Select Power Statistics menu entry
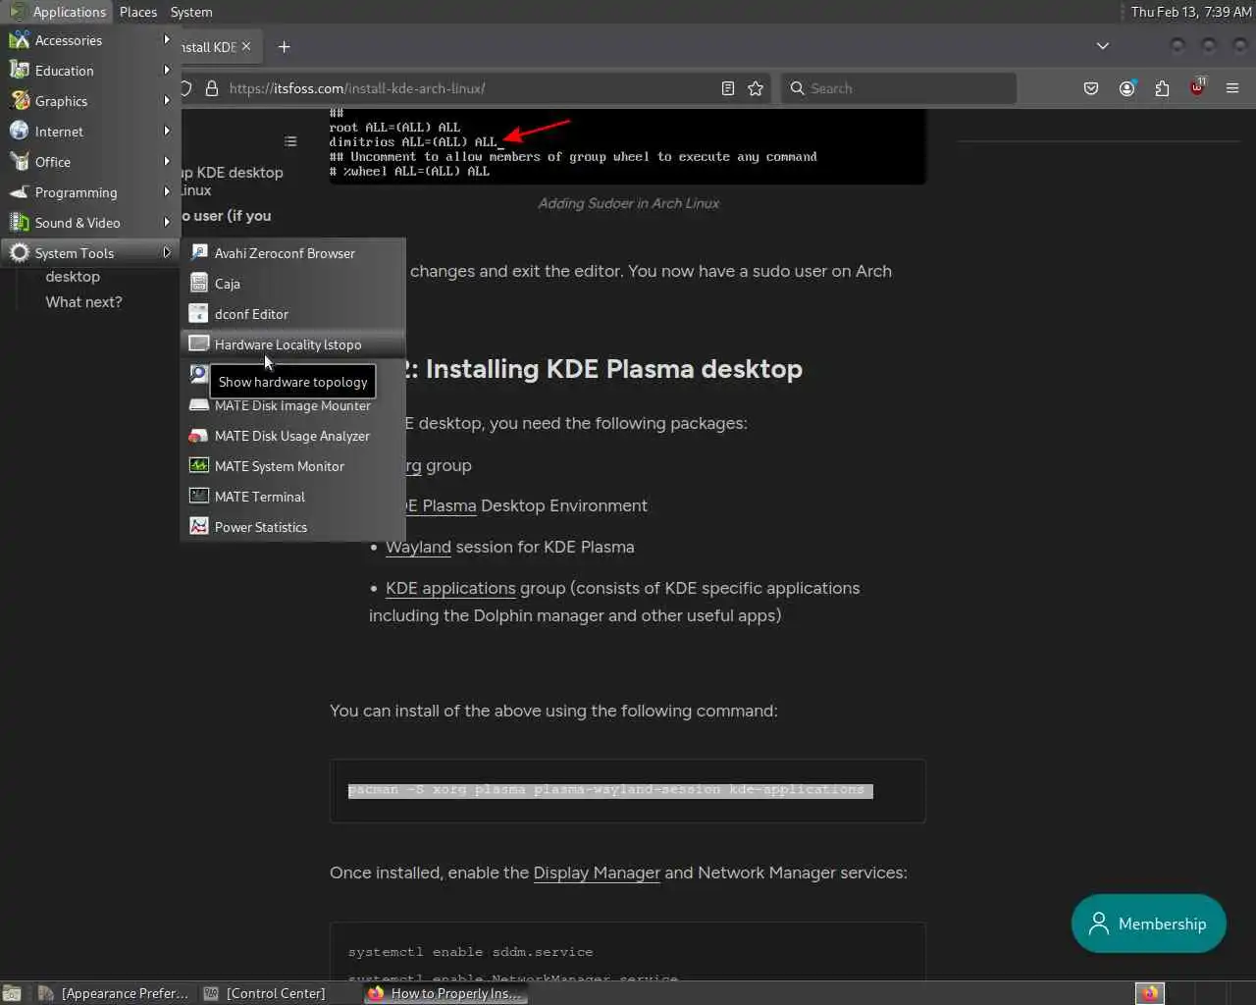 pyautogui.click(x=293, y=527)
